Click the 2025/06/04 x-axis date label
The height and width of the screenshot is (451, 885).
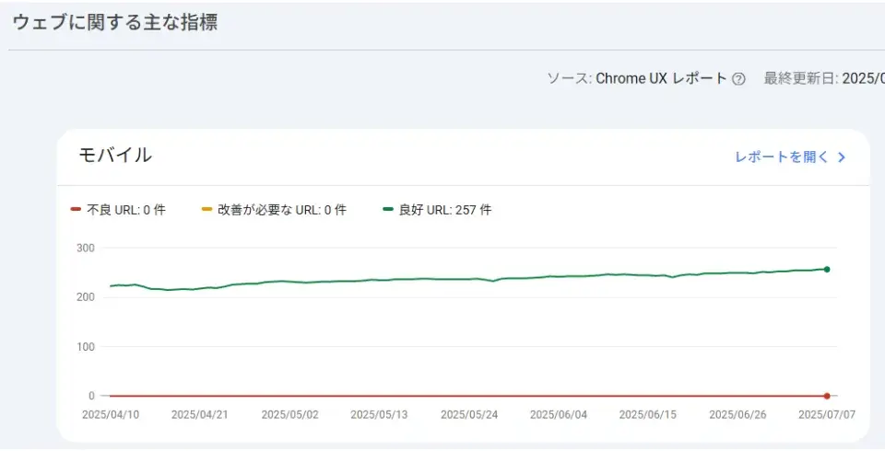(x=559, y=415)
